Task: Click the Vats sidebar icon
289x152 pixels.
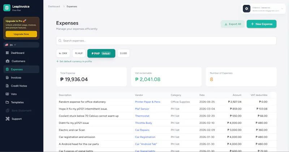Action: click(7, 94)
